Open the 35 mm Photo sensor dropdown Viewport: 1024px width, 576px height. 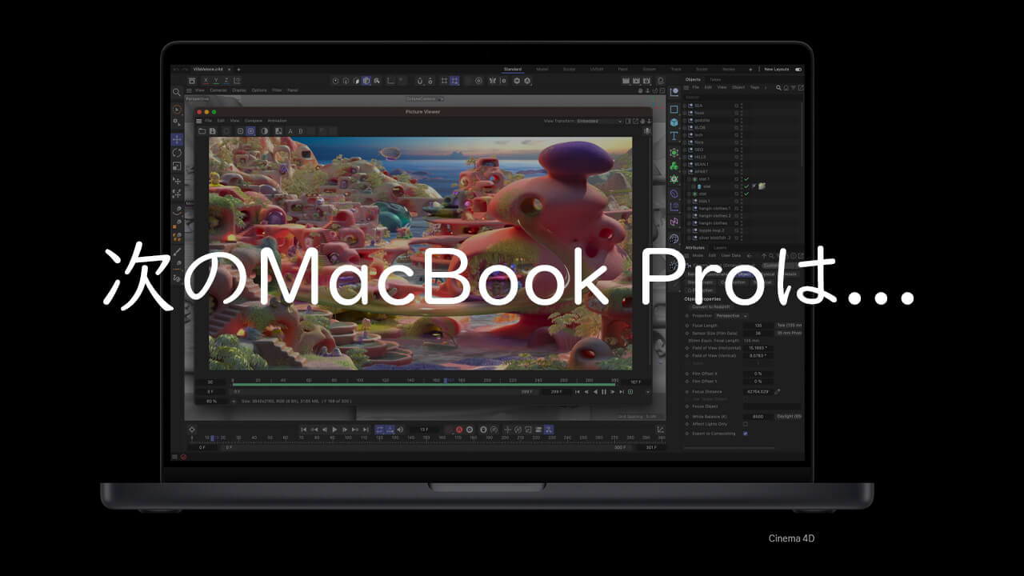pyautogui.click(x=789, y=333)
